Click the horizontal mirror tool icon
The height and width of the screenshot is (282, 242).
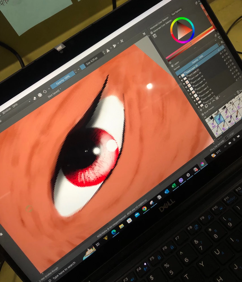108,50
